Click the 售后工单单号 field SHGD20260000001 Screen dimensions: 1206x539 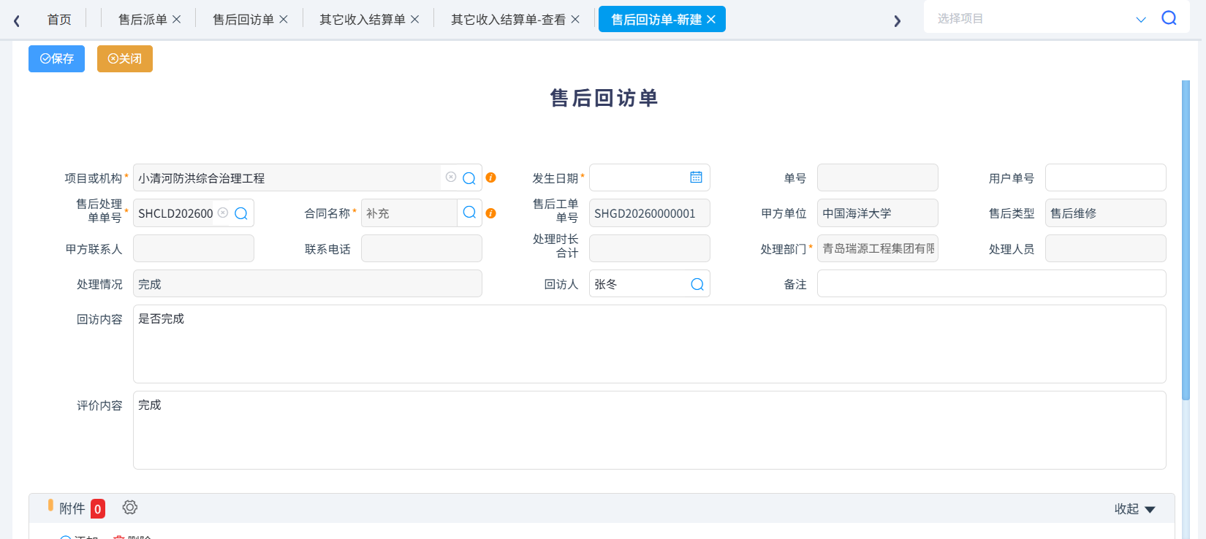point(649,213)
